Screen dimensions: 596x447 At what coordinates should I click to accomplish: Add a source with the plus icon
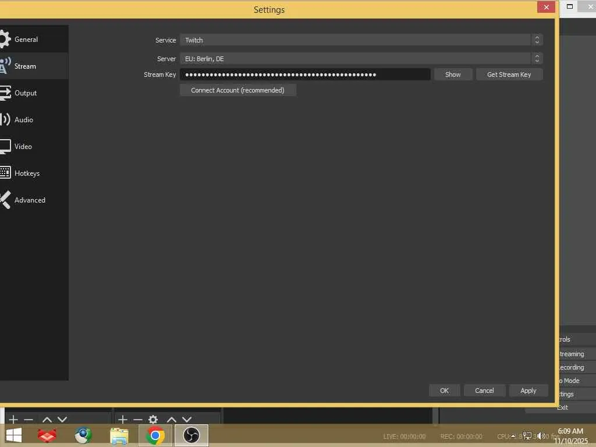coord(122,419)
